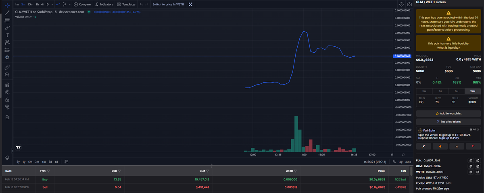
Task: Set the chart range to 6m
Action: click(30, 162)
